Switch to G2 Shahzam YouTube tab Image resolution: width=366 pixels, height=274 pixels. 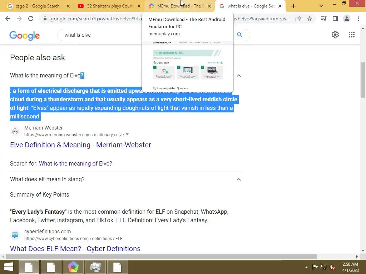coord(110,6)
